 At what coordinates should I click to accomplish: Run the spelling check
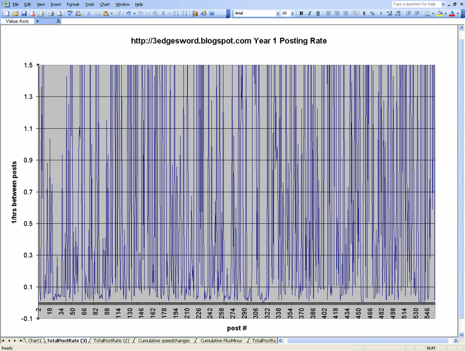pyautogui.click(x=70, y=13)
